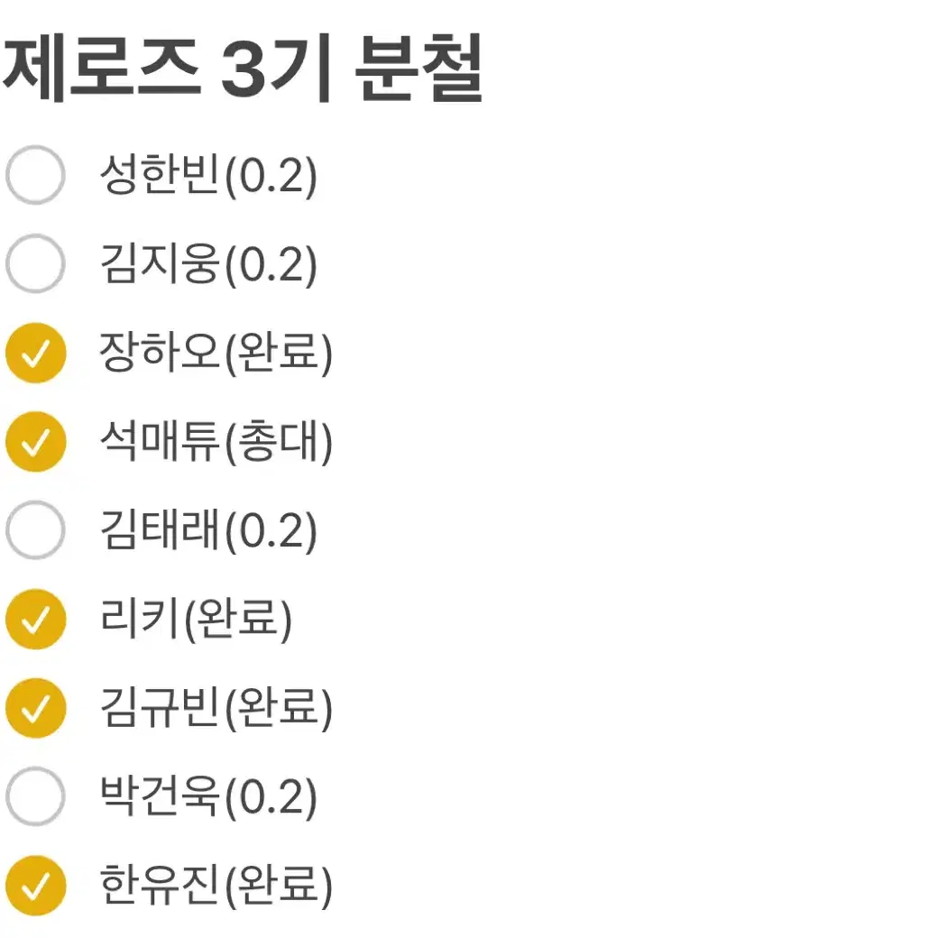Click the 장하오(완료) option label
Image resolution: width=947 pixels, height=947 pixels.
click(x=216, y=354)
